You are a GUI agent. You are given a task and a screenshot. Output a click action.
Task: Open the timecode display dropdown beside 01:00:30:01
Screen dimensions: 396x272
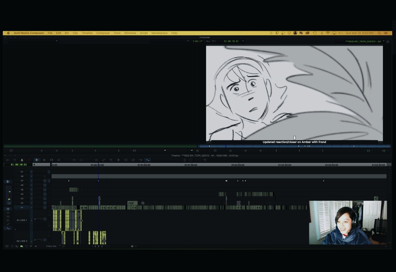[x=243, y=41]
